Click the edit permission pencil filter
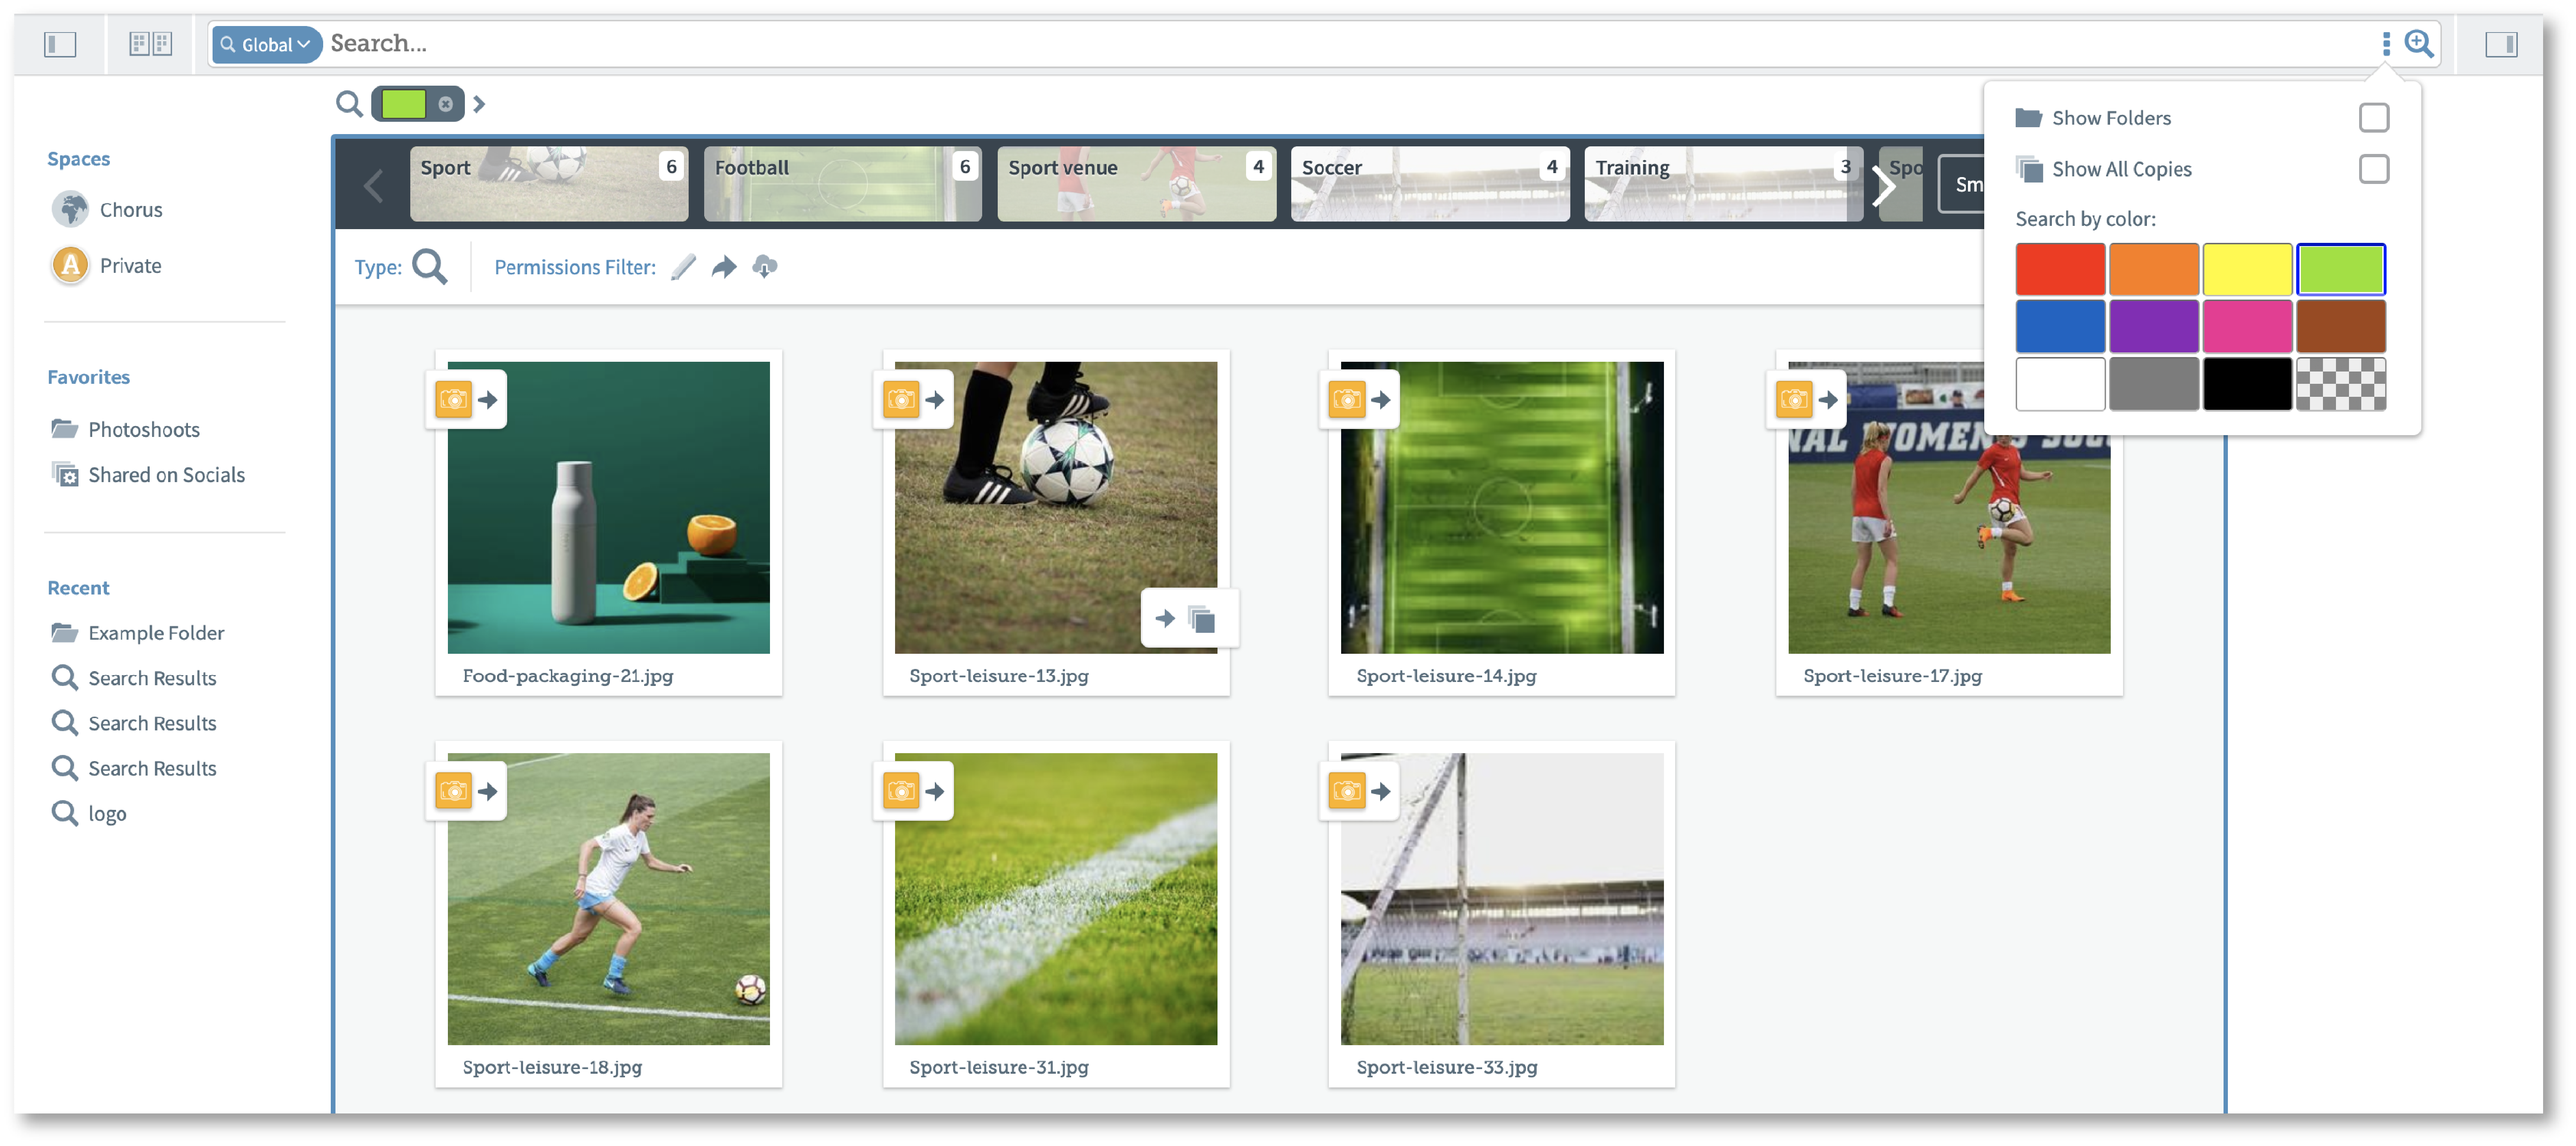 click(x=683, y=267)
